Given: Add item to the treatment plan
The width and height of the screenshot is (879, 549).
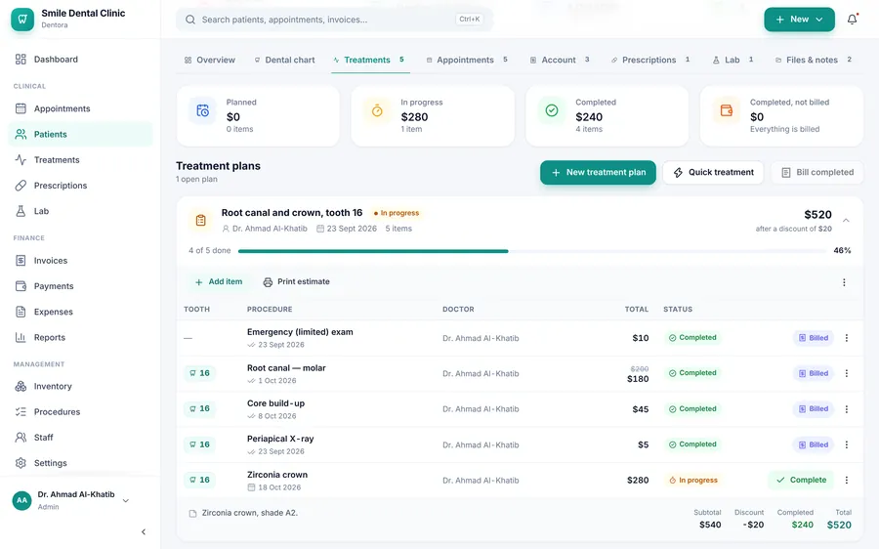Looking at the screenshot, I should (x=219, y=282).
